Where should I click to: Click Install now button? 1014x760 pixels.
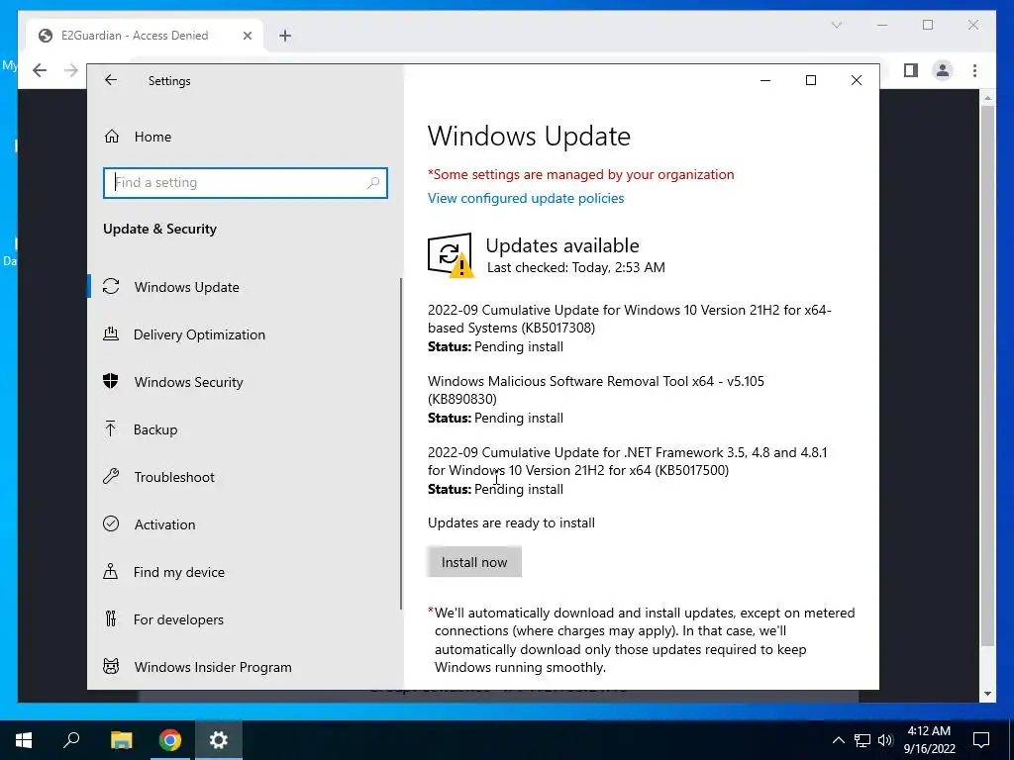[474, 562]
